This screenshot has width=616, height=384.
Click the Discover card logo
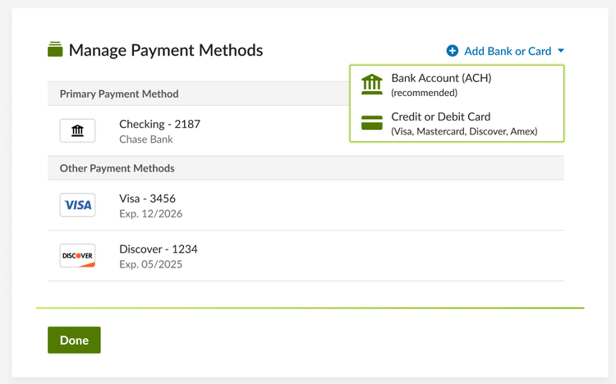coord(77,255)
